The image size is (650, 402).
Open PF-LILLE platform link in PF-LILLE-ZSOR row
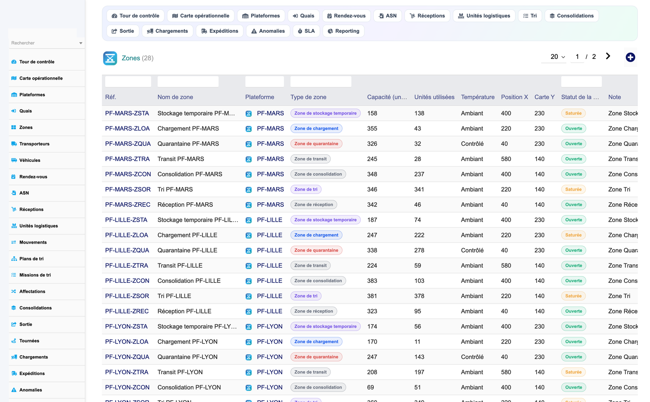pos(269,296)
